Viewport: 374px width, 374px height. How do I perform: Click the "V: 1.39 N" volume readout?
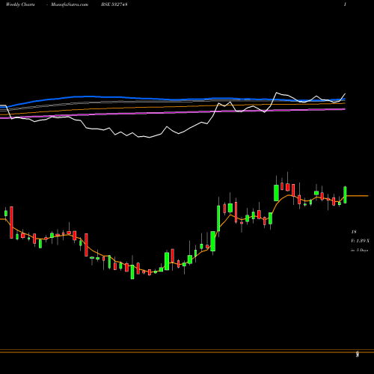pos(361,241)
